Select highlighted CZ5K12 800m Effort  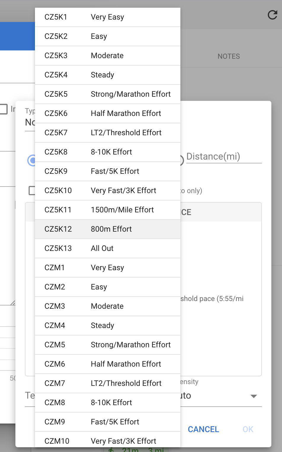pyautogui.click(x=108, y=229)
